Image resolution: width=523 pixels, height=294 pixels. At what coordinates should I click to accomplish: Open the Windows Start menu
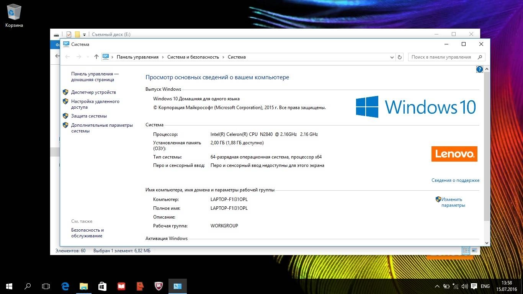pyautogui.click(x=9, y=286)
